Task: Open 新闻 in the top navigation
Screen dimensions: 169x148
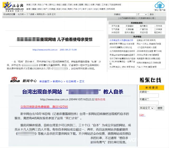Action: tap(29, 5)
